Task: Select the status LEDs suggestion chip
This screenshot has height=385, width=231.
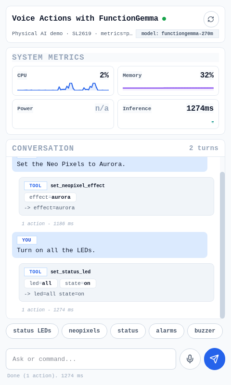Action: click(32, 331)
